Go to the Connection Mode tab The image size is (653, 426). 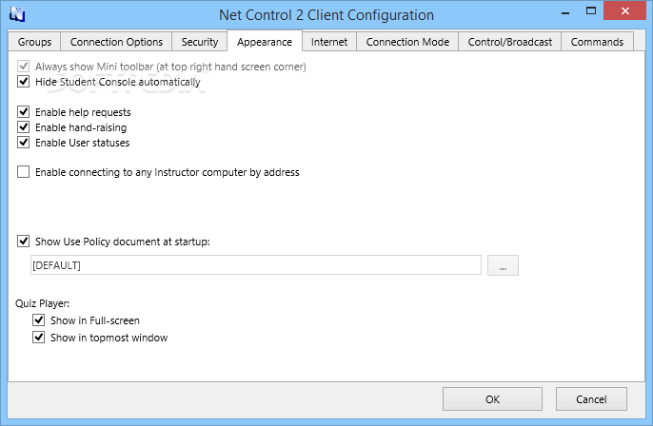pos(407,42)
